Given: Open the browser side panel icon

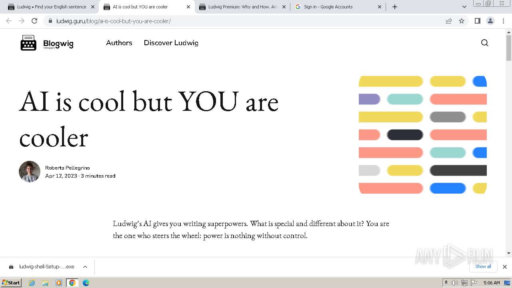Looking at the screenshot, I should [477, 21].
